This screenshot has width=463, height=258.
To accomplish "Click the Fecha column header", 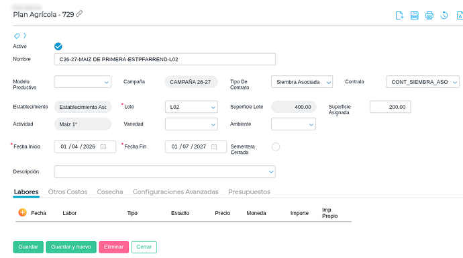I will tap(39, 213).
